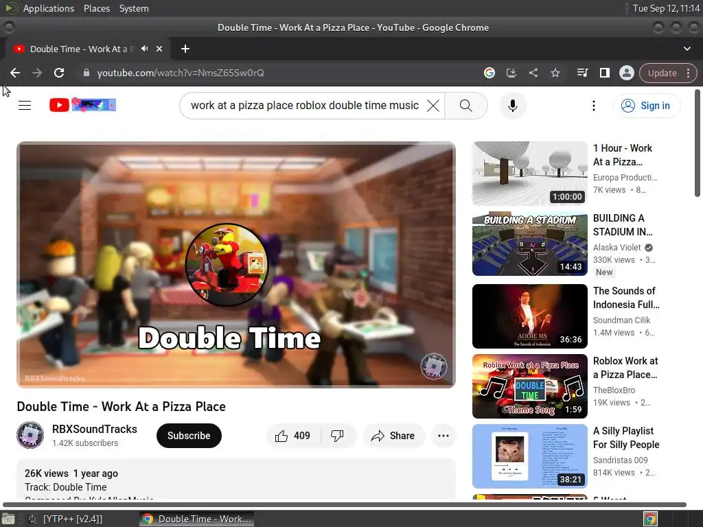Viewport: 703px width, 527px height.
Task: Open YouTube settings three-dot menu
Action: (594, 106)
